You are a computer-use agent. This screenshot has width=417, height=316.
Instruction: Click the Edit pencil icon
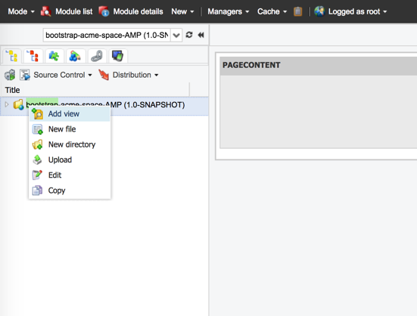(x=38, y=175)
